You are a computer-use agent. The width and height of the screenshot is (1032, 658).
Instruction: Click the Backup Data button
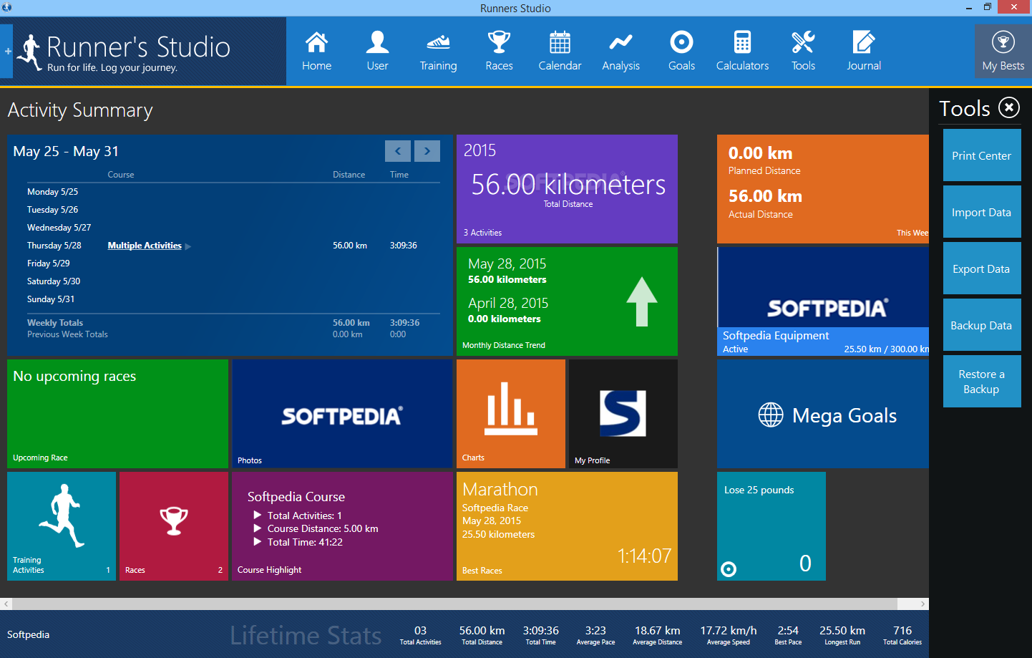coord(982,325)
